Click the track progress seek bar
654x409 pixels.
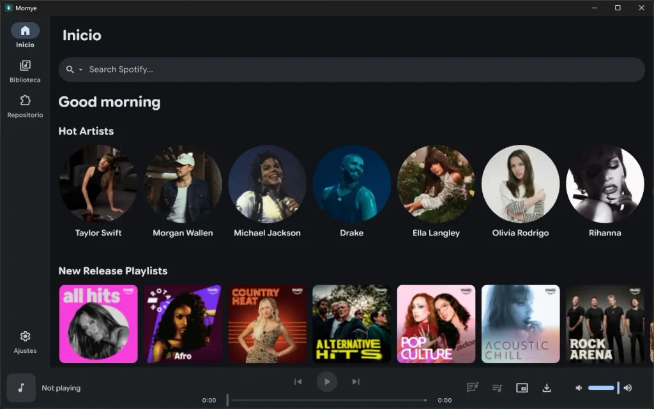coord(327,400)
